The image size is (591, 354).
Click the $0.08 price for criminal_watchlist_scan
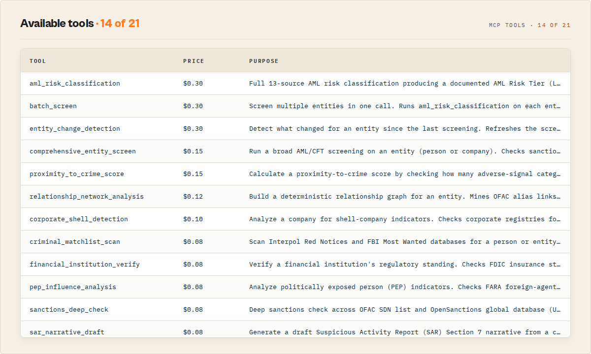point(193,241)
